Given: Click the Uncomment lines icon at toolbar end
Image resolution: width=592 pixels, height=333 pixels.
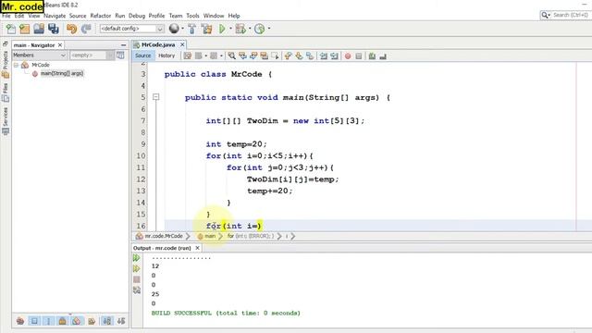Looking at the screenshot, I should tap(383, 55).
